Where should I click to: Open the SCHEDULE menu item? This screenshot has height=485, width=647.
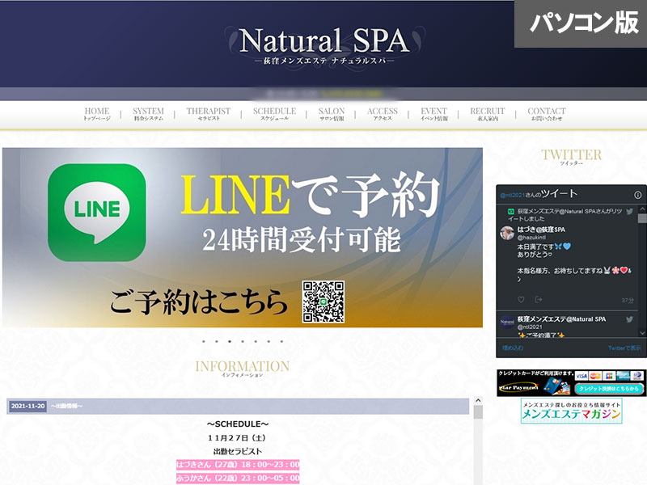tap(274, 114)
